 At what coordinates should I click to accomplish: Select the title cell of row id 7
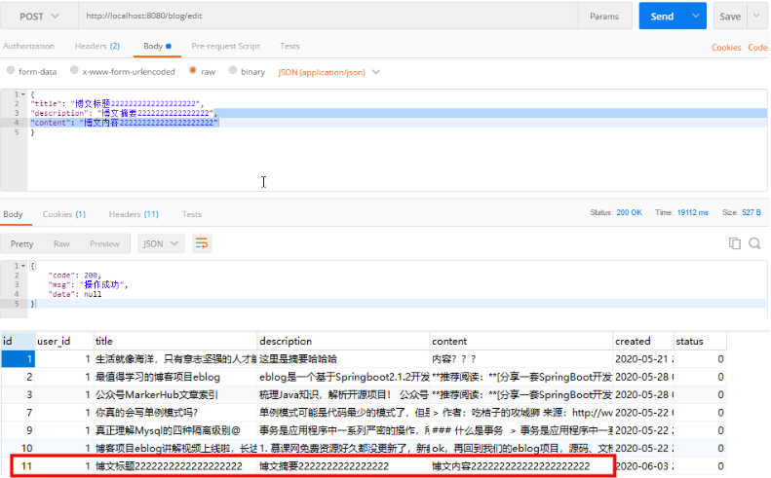click(175, 413)
